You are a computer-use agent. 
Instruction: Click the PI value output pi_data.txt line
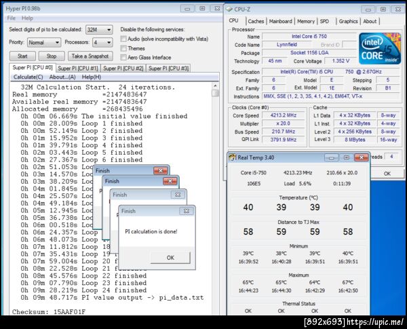(x=112, y=297)
